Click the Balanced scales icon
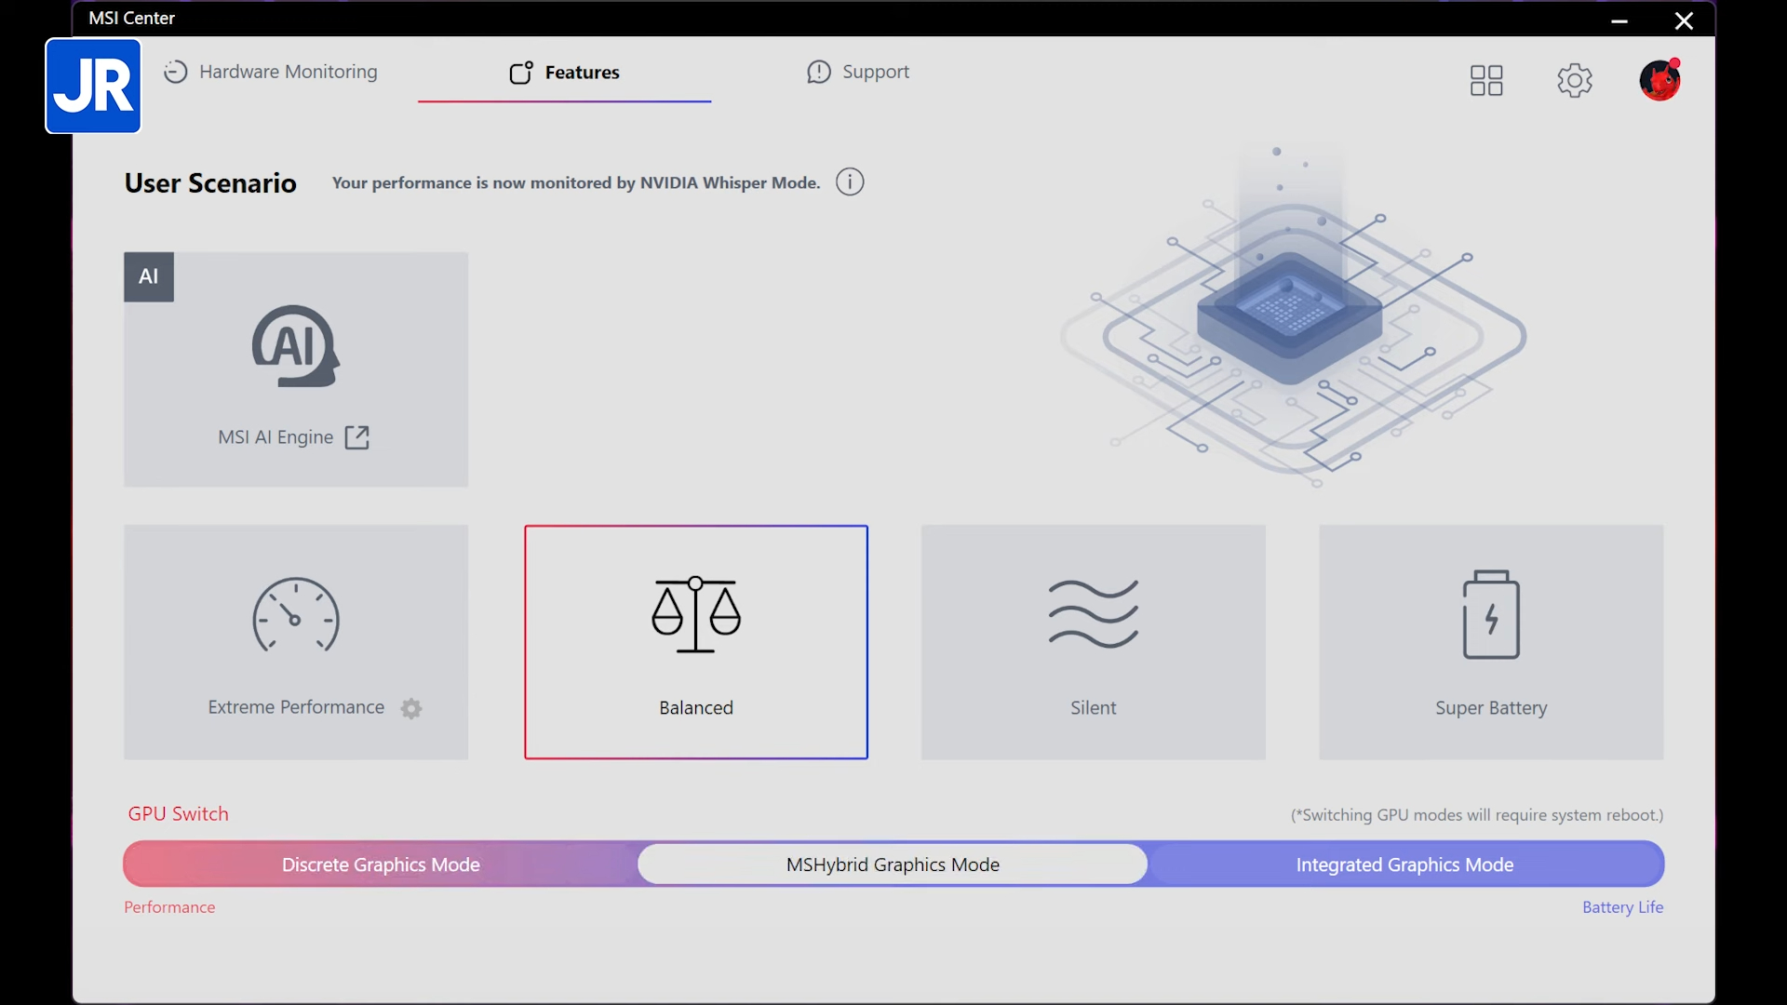Screen dimensions: 1787x1005 [696, 614]
